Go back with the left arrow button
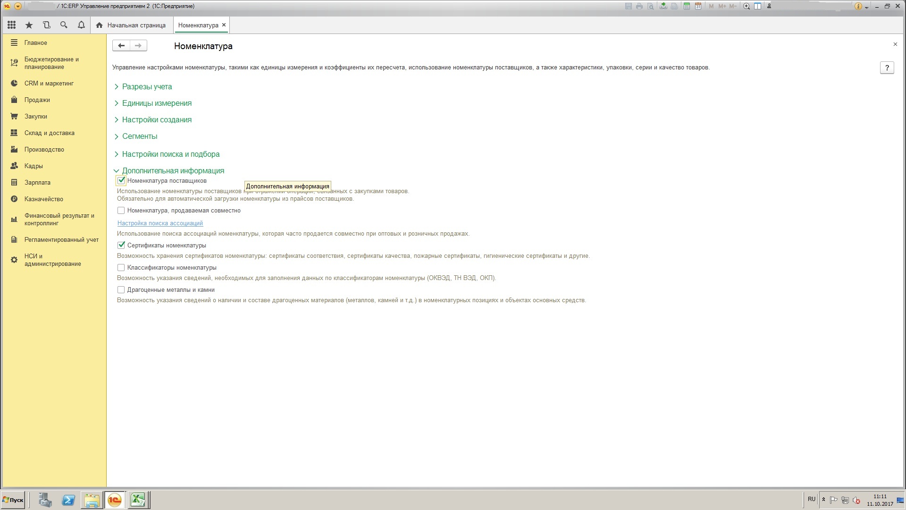 [x=121, y=45]
